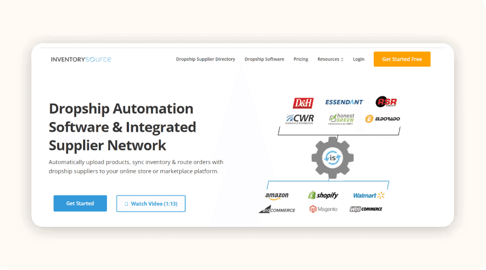This screenshot has height=270, width=486.
Task: Click the 'Automatically upload products' description text
Action: 136,166
